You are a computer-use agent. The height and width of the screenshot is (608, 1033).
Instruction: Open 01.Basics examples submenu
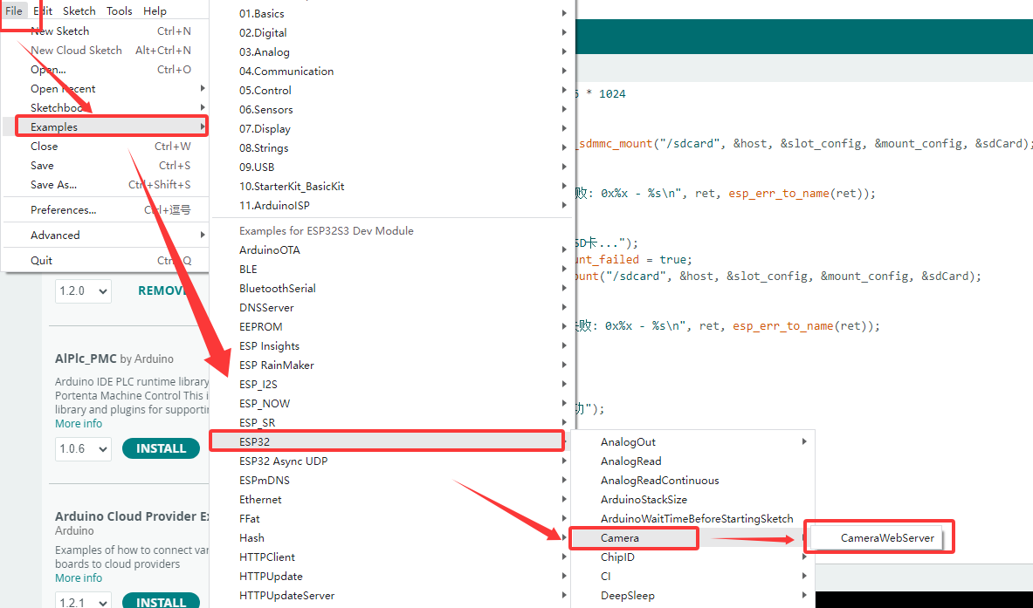tap(393, 13)
